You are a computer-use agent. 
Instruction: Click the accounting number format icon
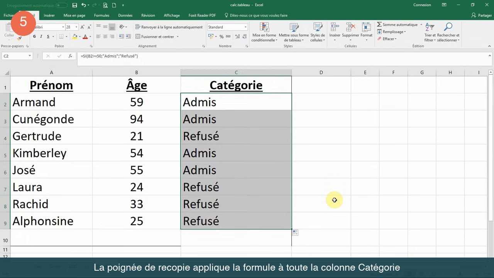[x=211, y=37]
